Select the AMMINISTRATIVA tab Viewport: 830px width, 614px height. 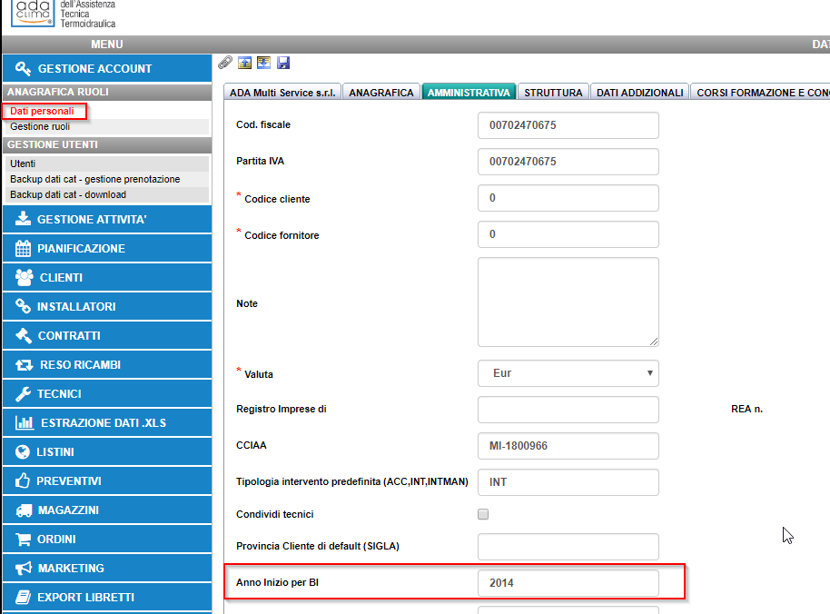point(469,92)
